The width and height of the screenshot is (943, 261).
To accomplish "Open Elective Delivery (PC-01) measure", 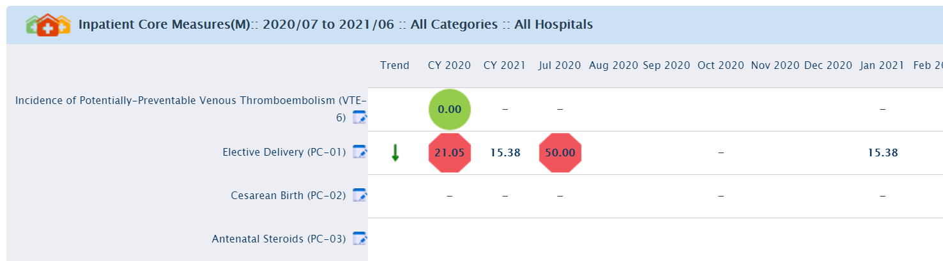I will pos(284,153).
